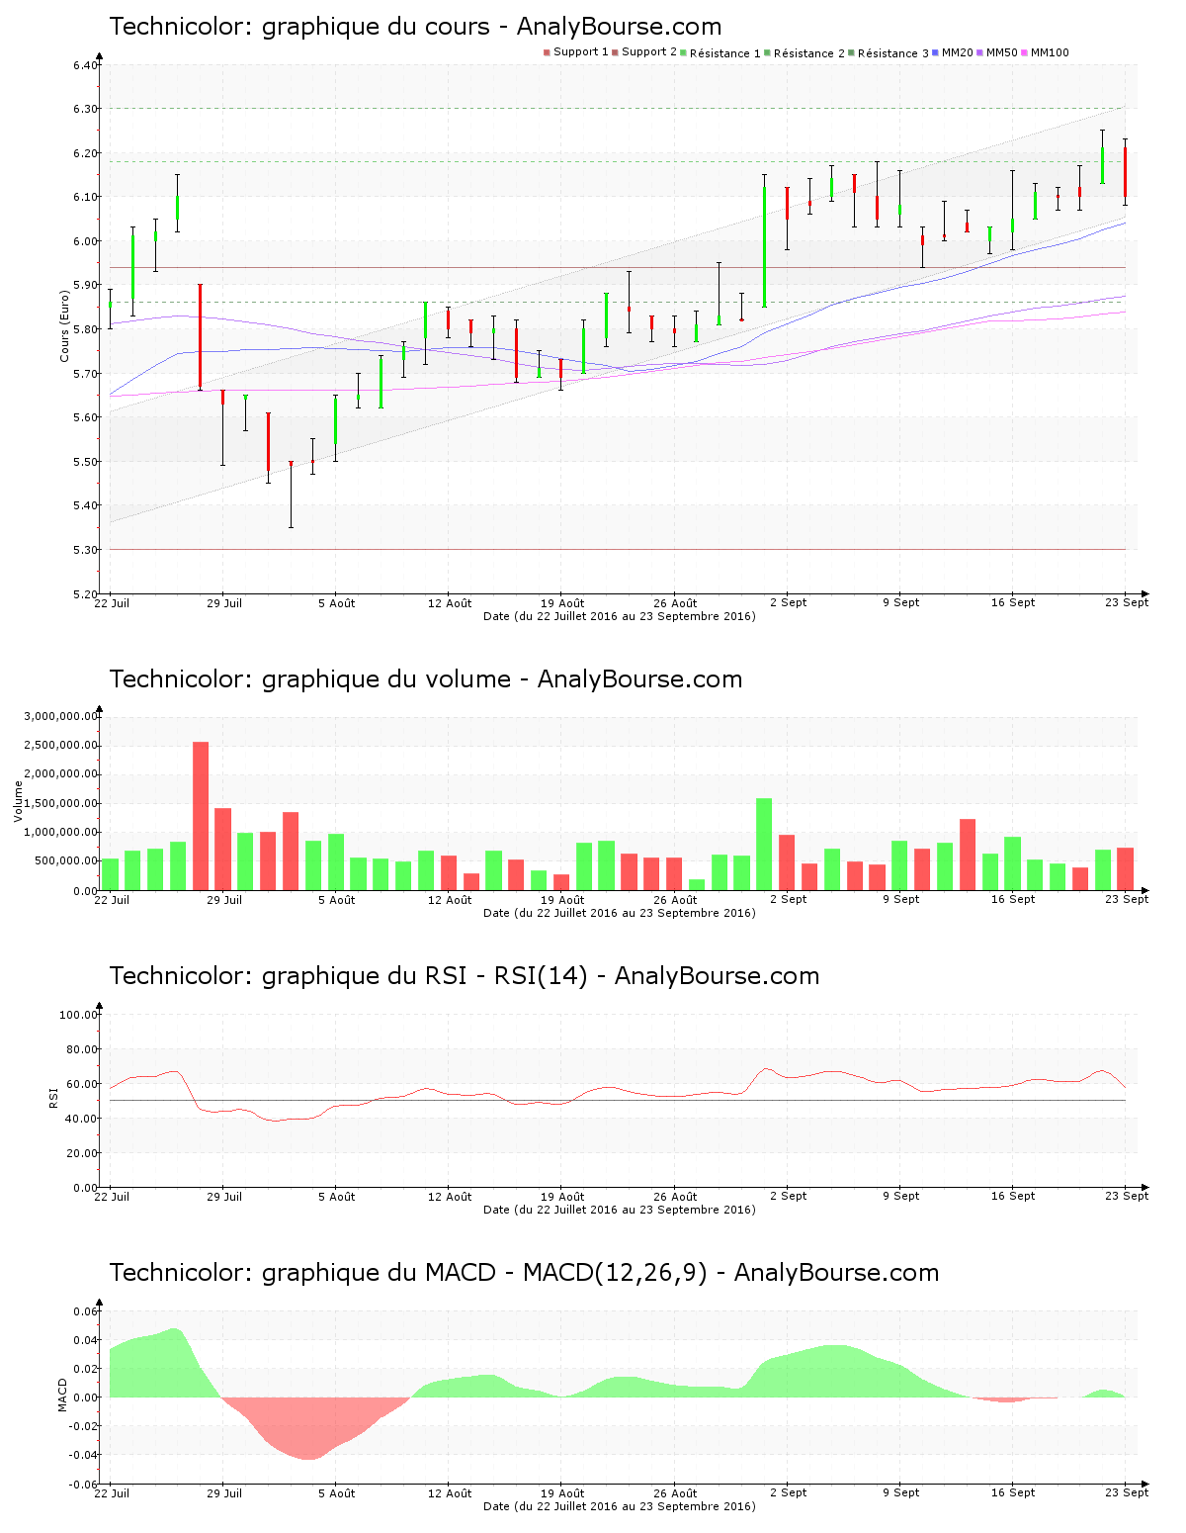Click the 40.00 tick on RSI axis
The height and width of the screenshot is (1533, 1186).
(x=82, y=1119)
